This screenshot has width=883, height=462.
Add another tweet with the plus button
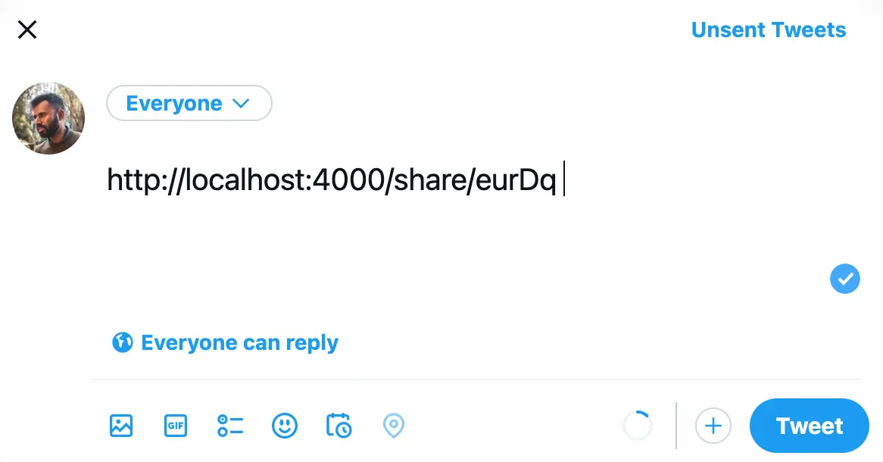713,426
